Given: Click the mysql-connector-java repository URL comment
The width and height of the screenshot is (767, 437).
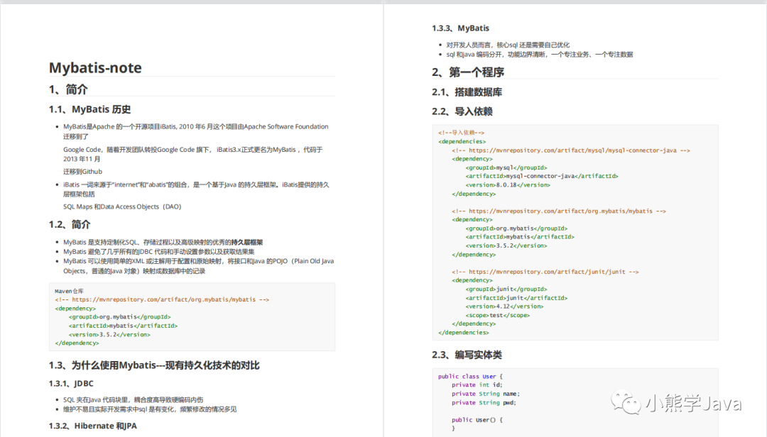Looking at the screenshot, I should point(571,150).
